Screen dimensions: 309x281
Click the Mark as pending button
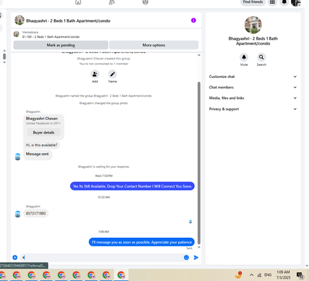click(x=61, y=45)
